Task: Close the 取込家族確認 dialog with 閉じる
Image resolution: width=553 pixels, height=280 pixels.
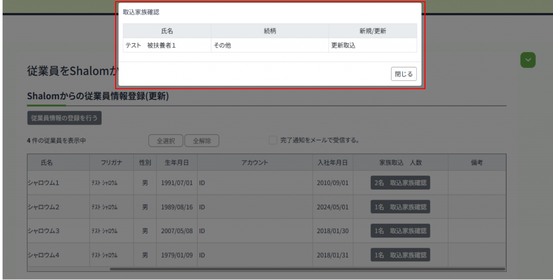Action: 403,74
